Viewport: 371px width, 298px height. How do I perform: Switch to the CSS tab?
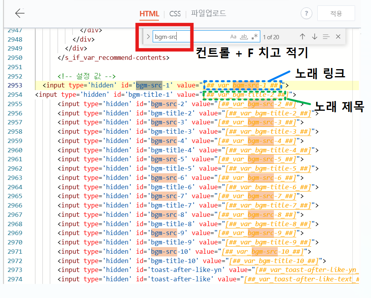click(x=175, y=14)
